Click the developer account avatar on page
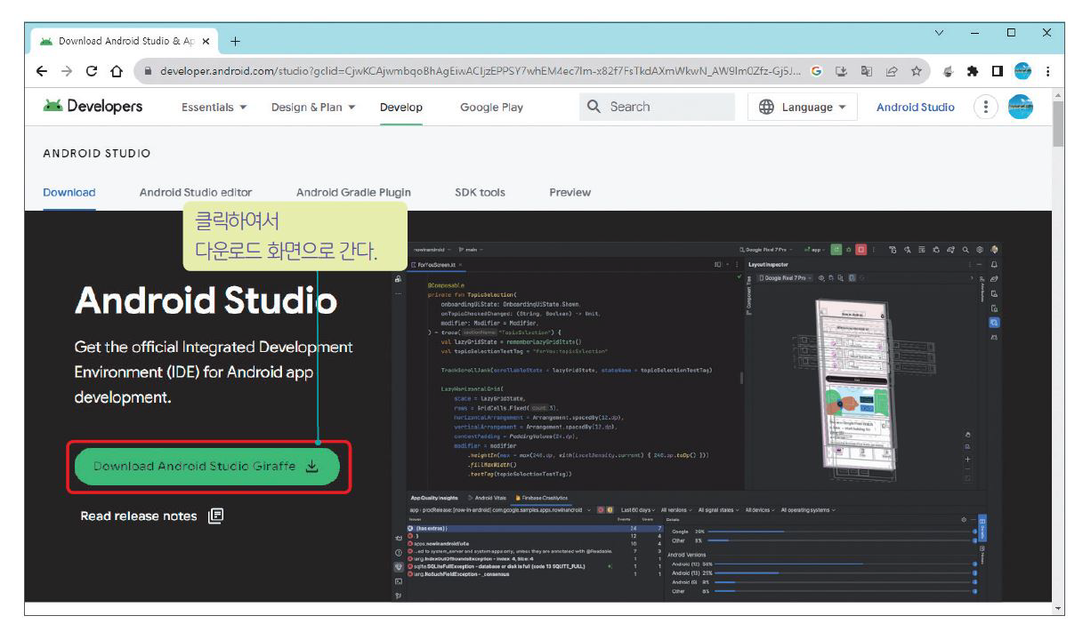Screen dimensions: 1091x640 point(1021,107)
